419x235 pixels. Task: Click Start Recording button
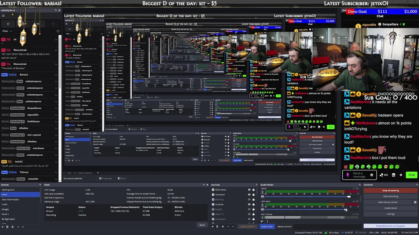[x=391, y=196]
